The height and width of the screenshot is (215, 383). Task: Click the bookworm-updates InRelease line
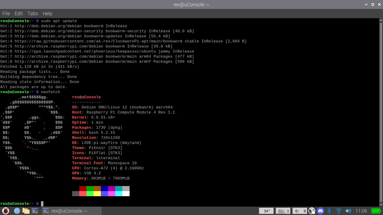point(85,36)
